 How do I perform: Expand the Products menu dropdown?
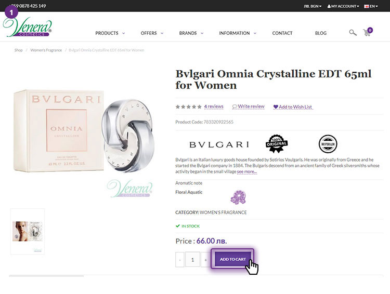[110, 33]
